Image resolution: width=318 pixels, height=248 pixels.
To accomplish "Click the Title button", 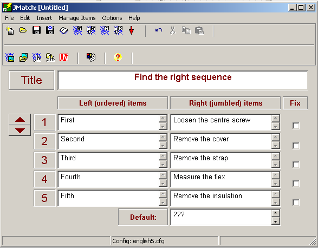I will tap(31, 80).
